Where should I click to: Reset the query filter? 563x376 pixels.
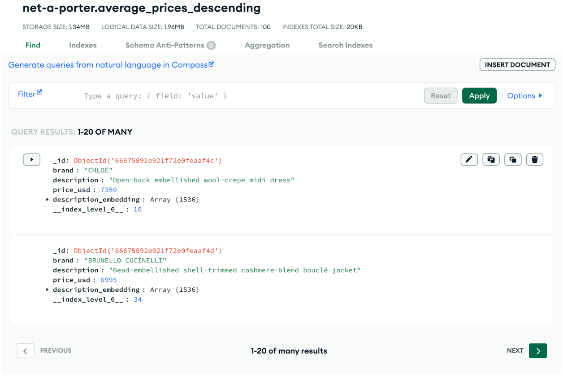pos(441,96)
